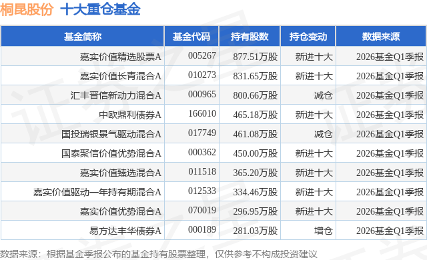Select the fund 嘉实价值精选股票A
The image size is (427, 260).
(x=120, y=57)
